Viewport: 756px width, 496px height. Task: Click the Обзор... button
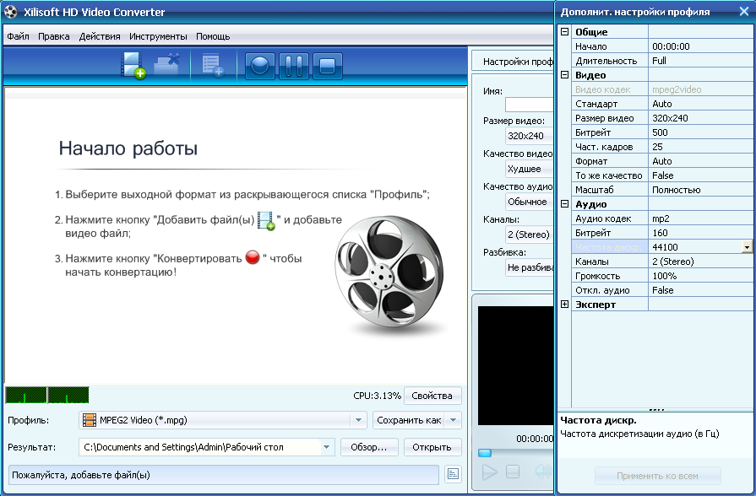click(x=369, y=447)
